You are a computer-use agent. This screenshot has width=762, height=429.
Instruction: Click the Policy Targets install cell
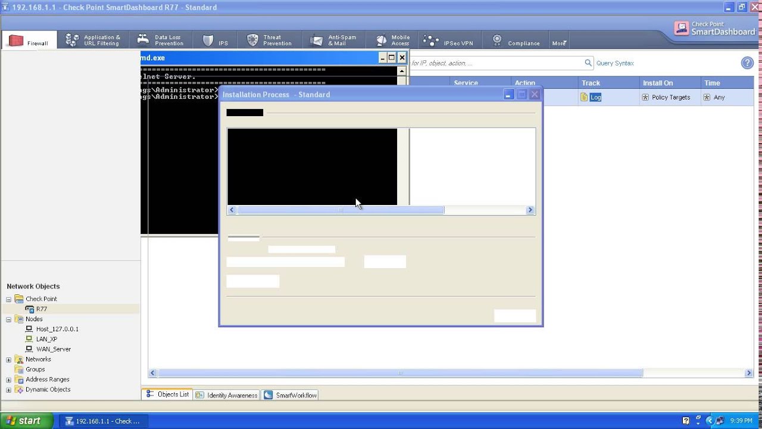click(669, 97)
